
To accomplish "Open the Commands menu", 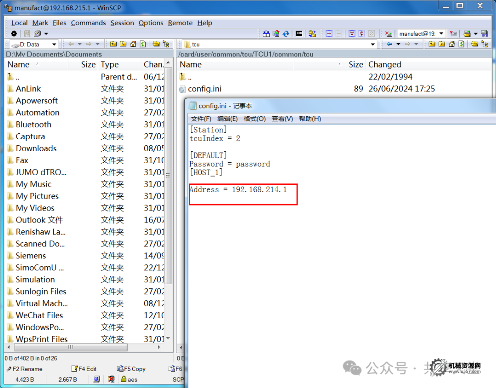I will click(88, 23).
